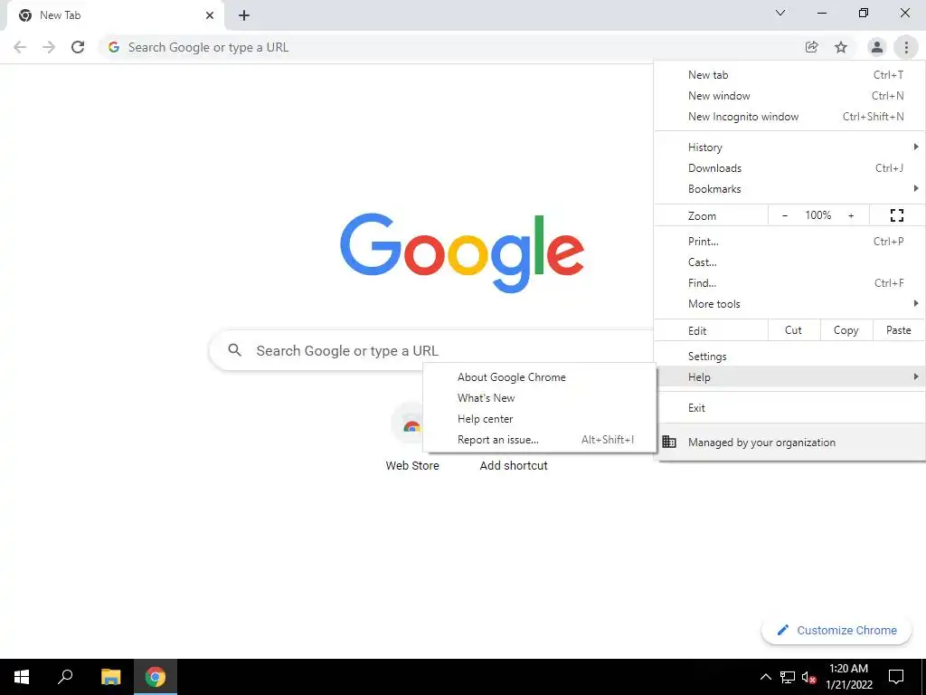
Task: Click the pencil icon on Customize Chrome
Action: coord(783,630)
